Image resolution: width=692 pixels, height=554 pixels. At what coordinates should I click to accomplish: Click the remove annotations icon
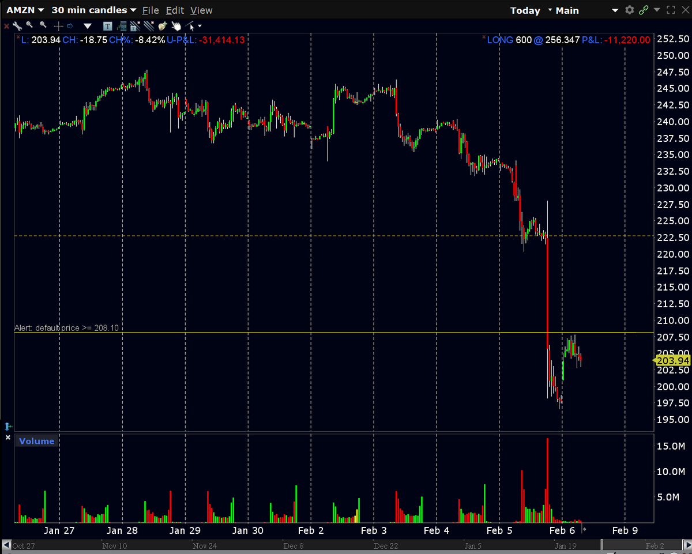[x=135, y=26]
